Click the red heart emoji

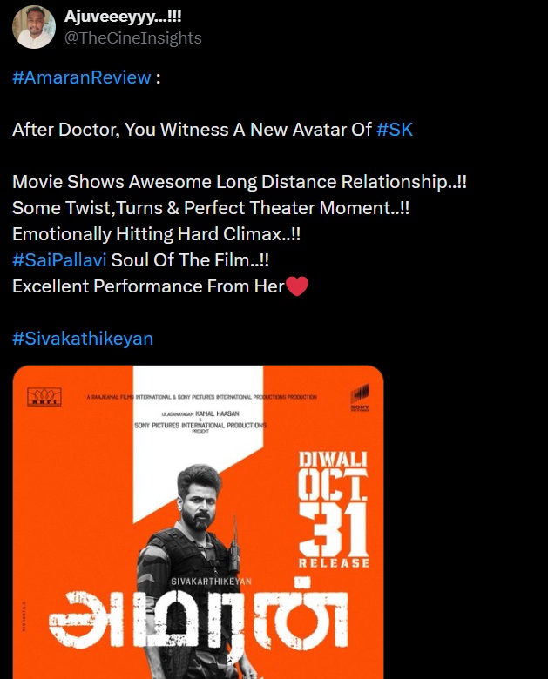click(x=297, y=286)
